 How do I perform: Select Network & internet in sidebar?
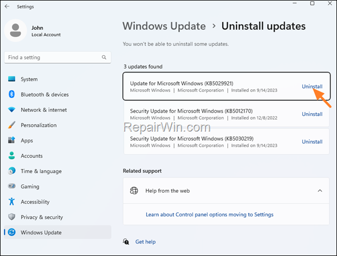point(57,110)
